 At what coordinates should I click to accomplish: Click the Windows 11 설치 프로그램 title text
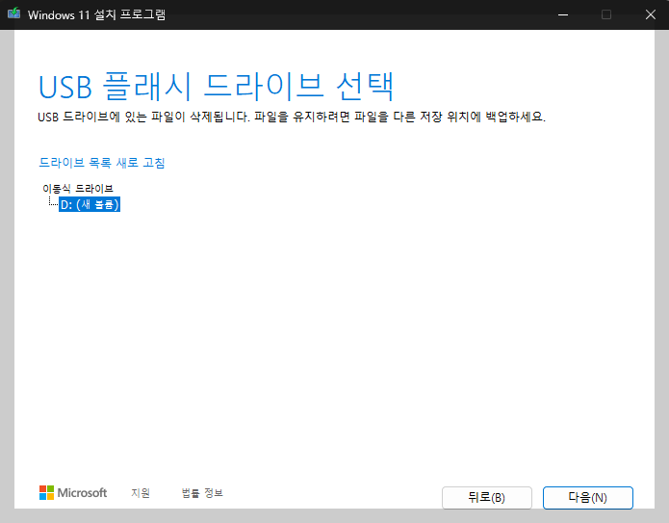[96, 15]
